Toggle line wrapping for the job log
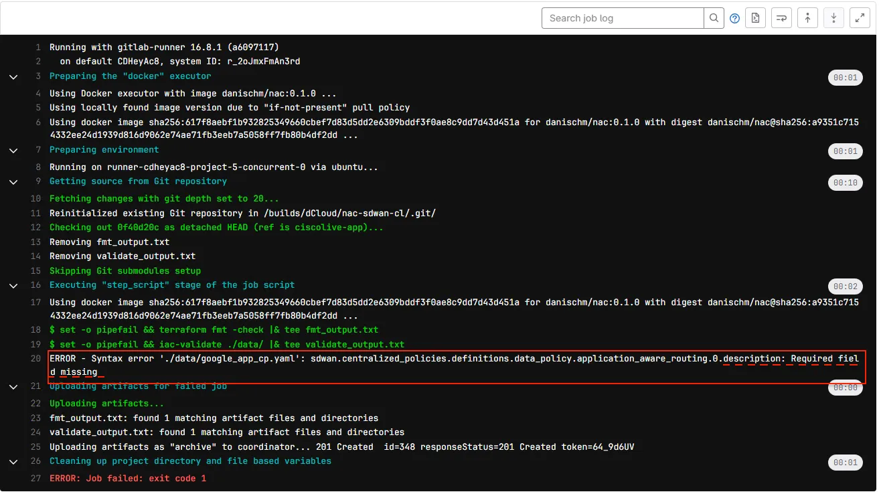The height and width of the screenshot is (494, 879). tap(781, 17)
